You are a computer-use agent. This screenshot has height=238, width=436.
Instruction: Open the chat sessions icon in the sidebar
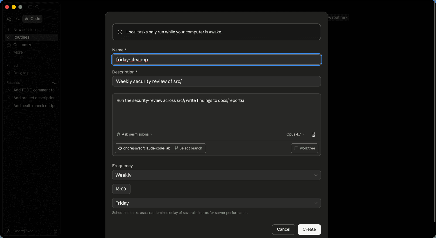(9, 19)
